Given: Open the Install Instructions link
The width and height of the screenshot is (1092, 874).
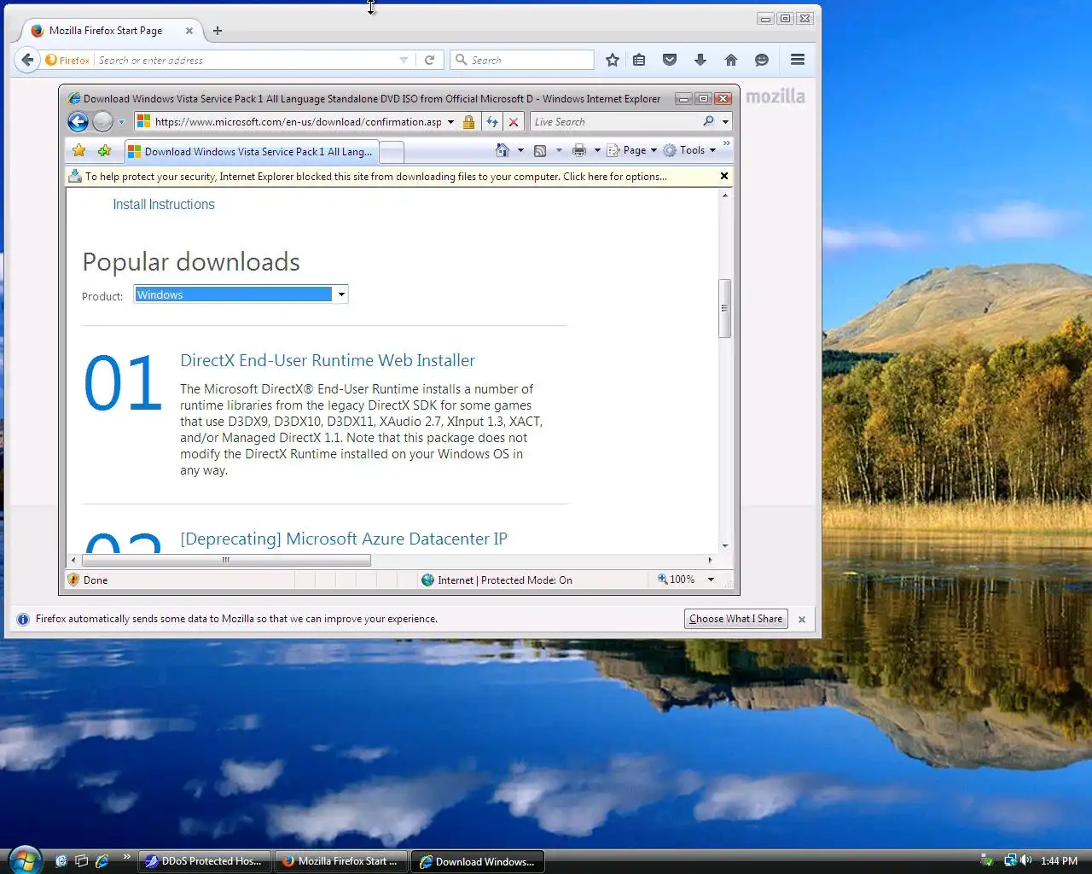Looking at the screenshot, I should point(164,205).
